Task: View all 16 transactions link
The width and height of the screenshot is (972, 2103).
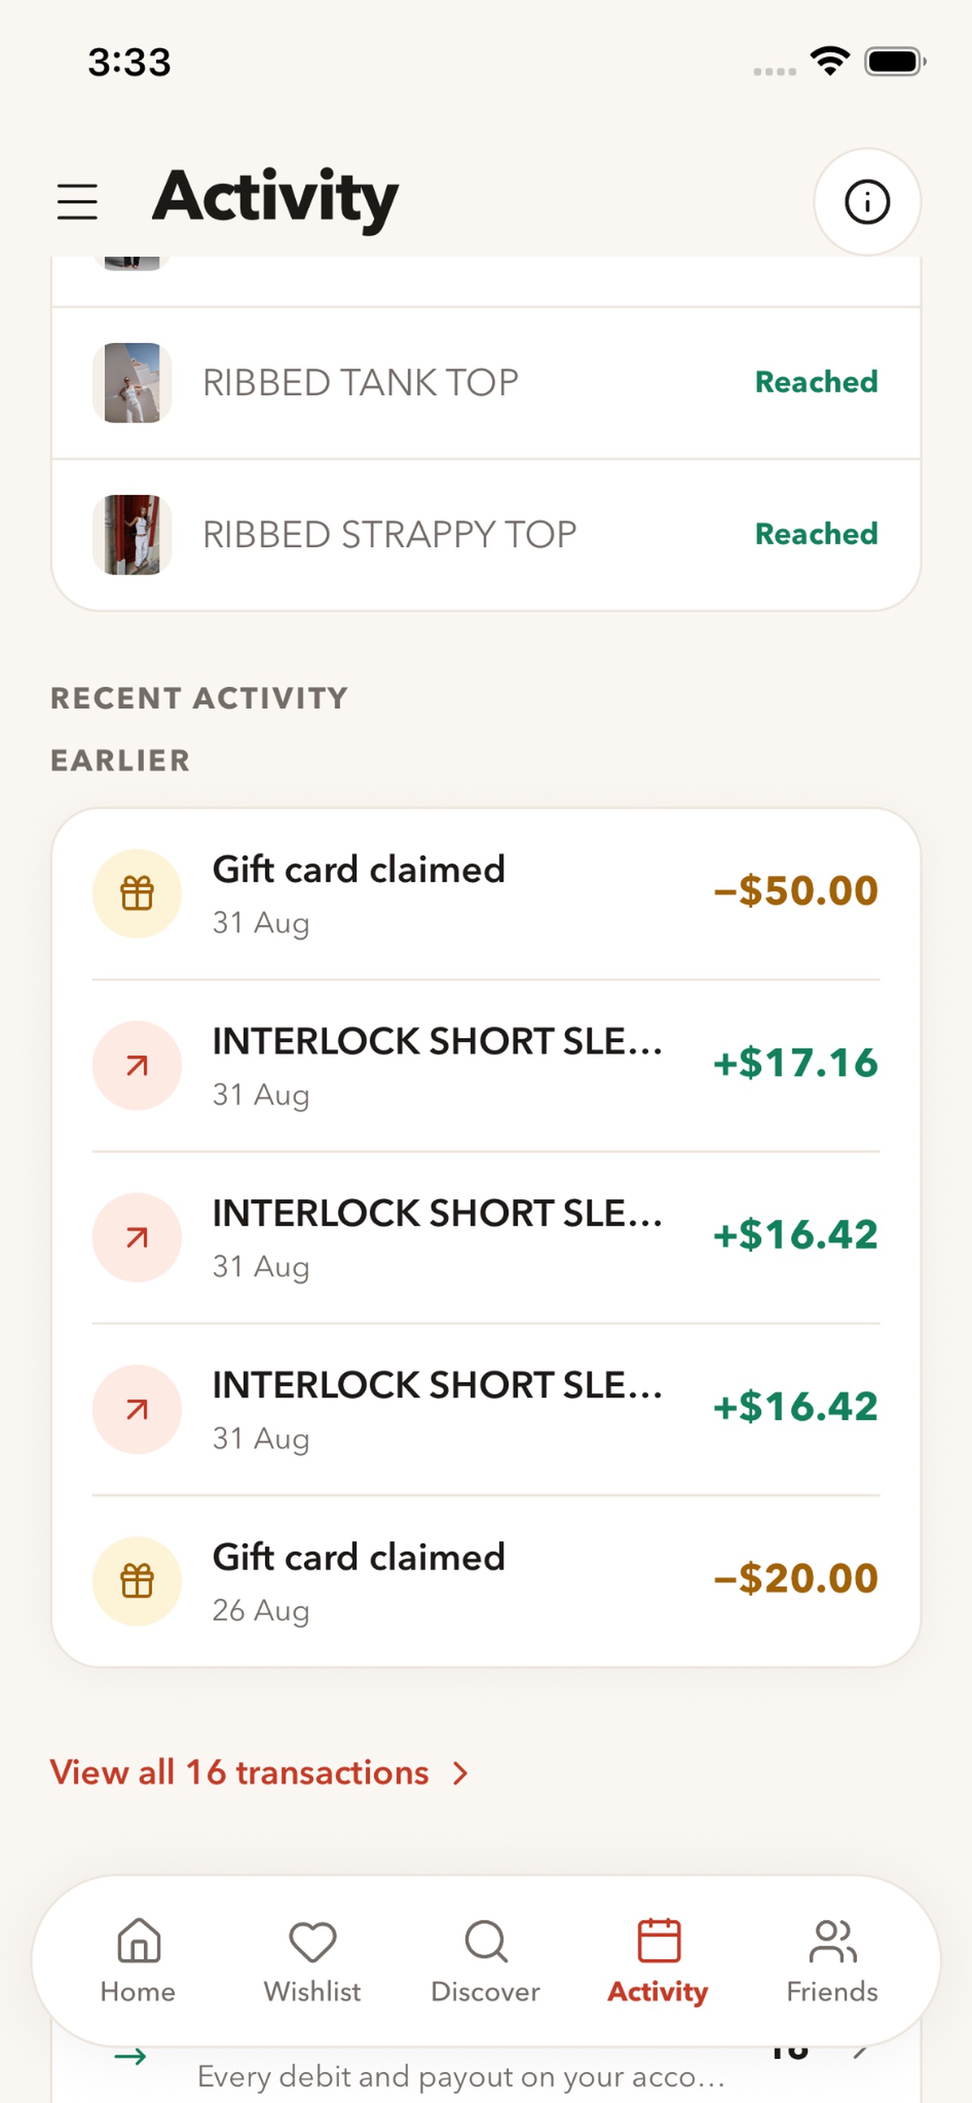Action: 239,1772
